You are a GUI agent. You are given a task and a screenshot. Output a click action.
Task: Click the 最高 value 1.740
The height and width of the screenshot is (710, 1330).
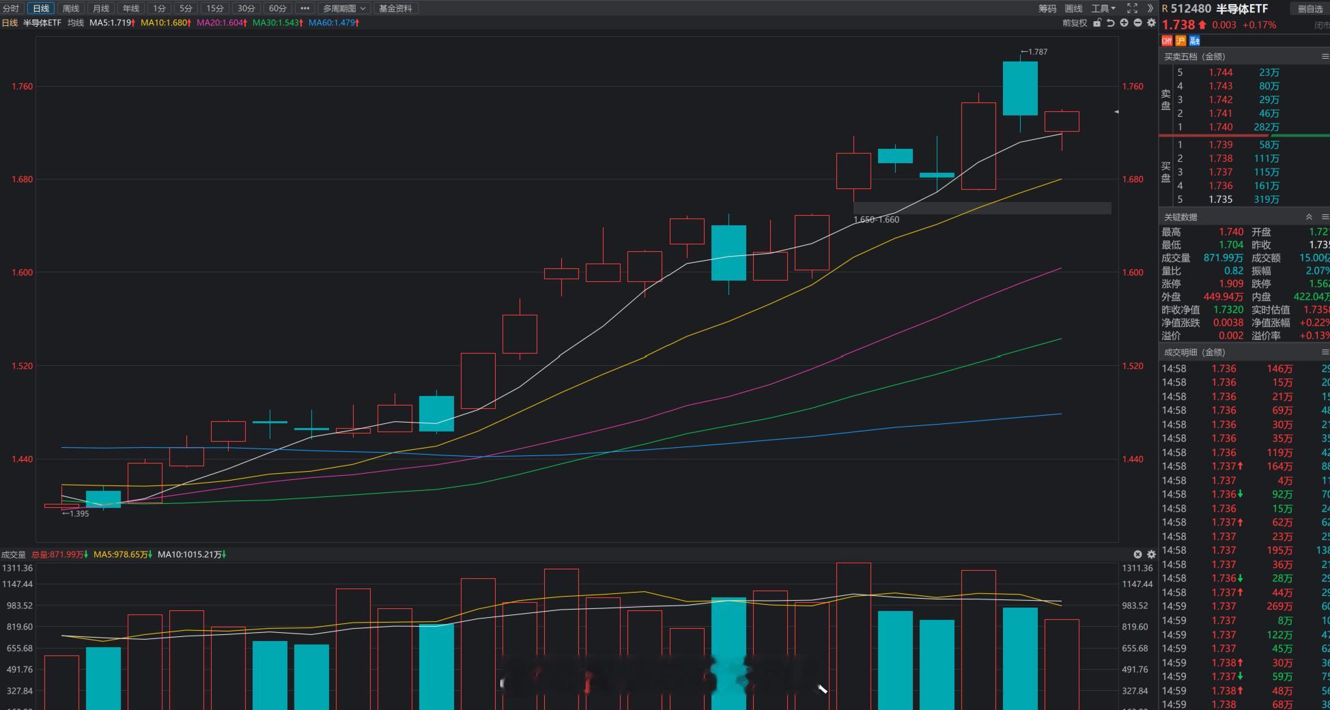(1231, 232)
